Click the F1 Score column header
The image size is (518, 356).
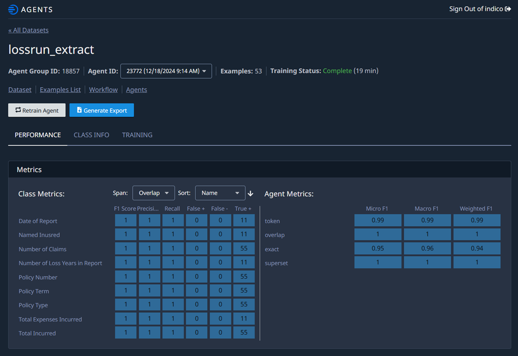pyautogui.click(x=125, y=209)
